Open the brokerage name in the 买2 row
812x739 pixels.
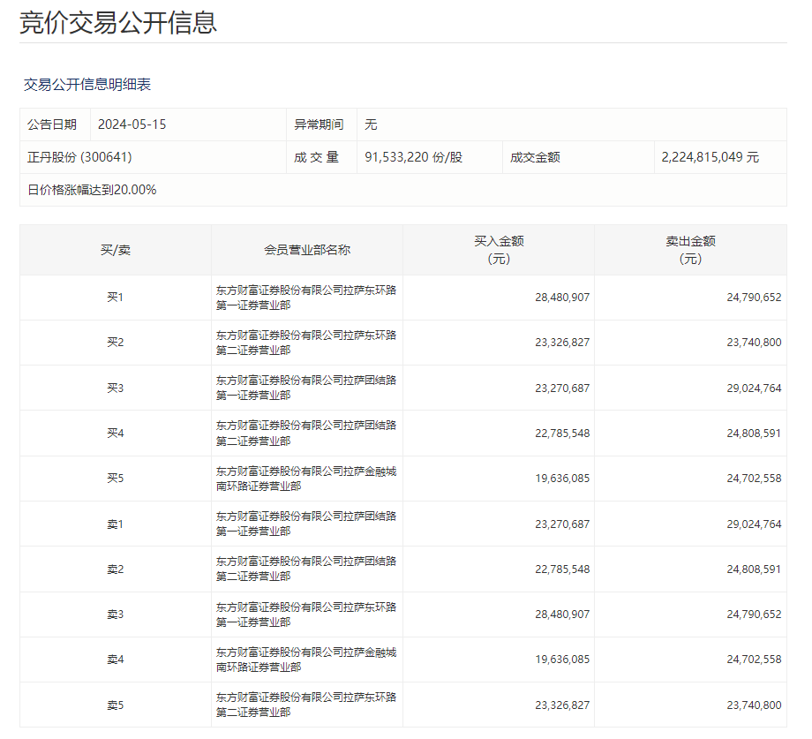click(x=306, y=343)
